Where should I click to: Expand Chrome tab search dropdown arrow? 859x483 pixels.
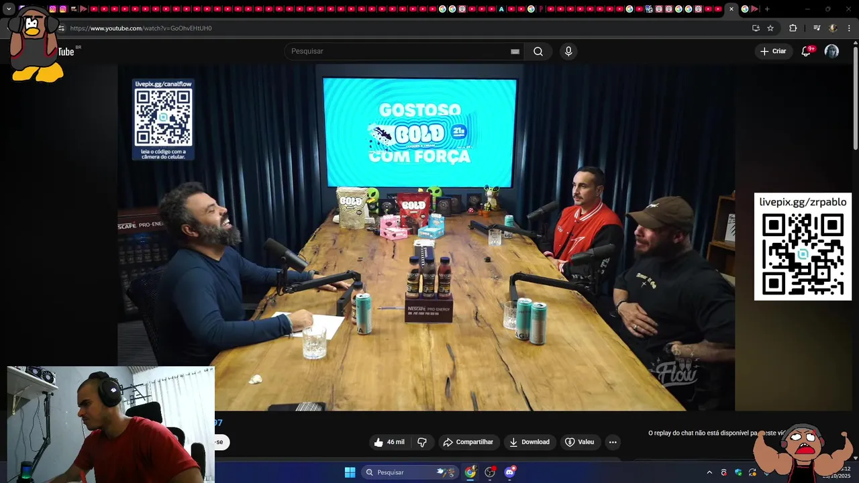click(x=9, y=9)
